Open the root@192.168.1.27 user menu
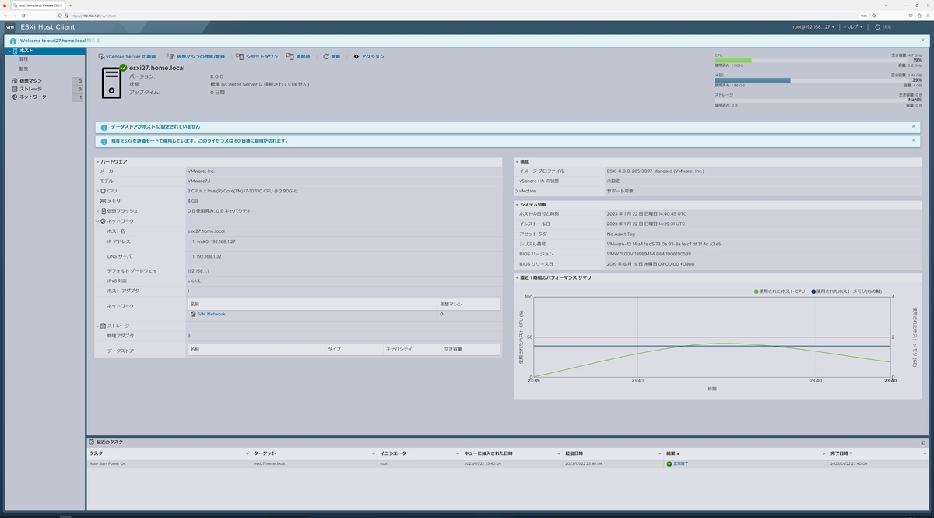This screenshot has width=934, height=518. (x=813, y=27)
